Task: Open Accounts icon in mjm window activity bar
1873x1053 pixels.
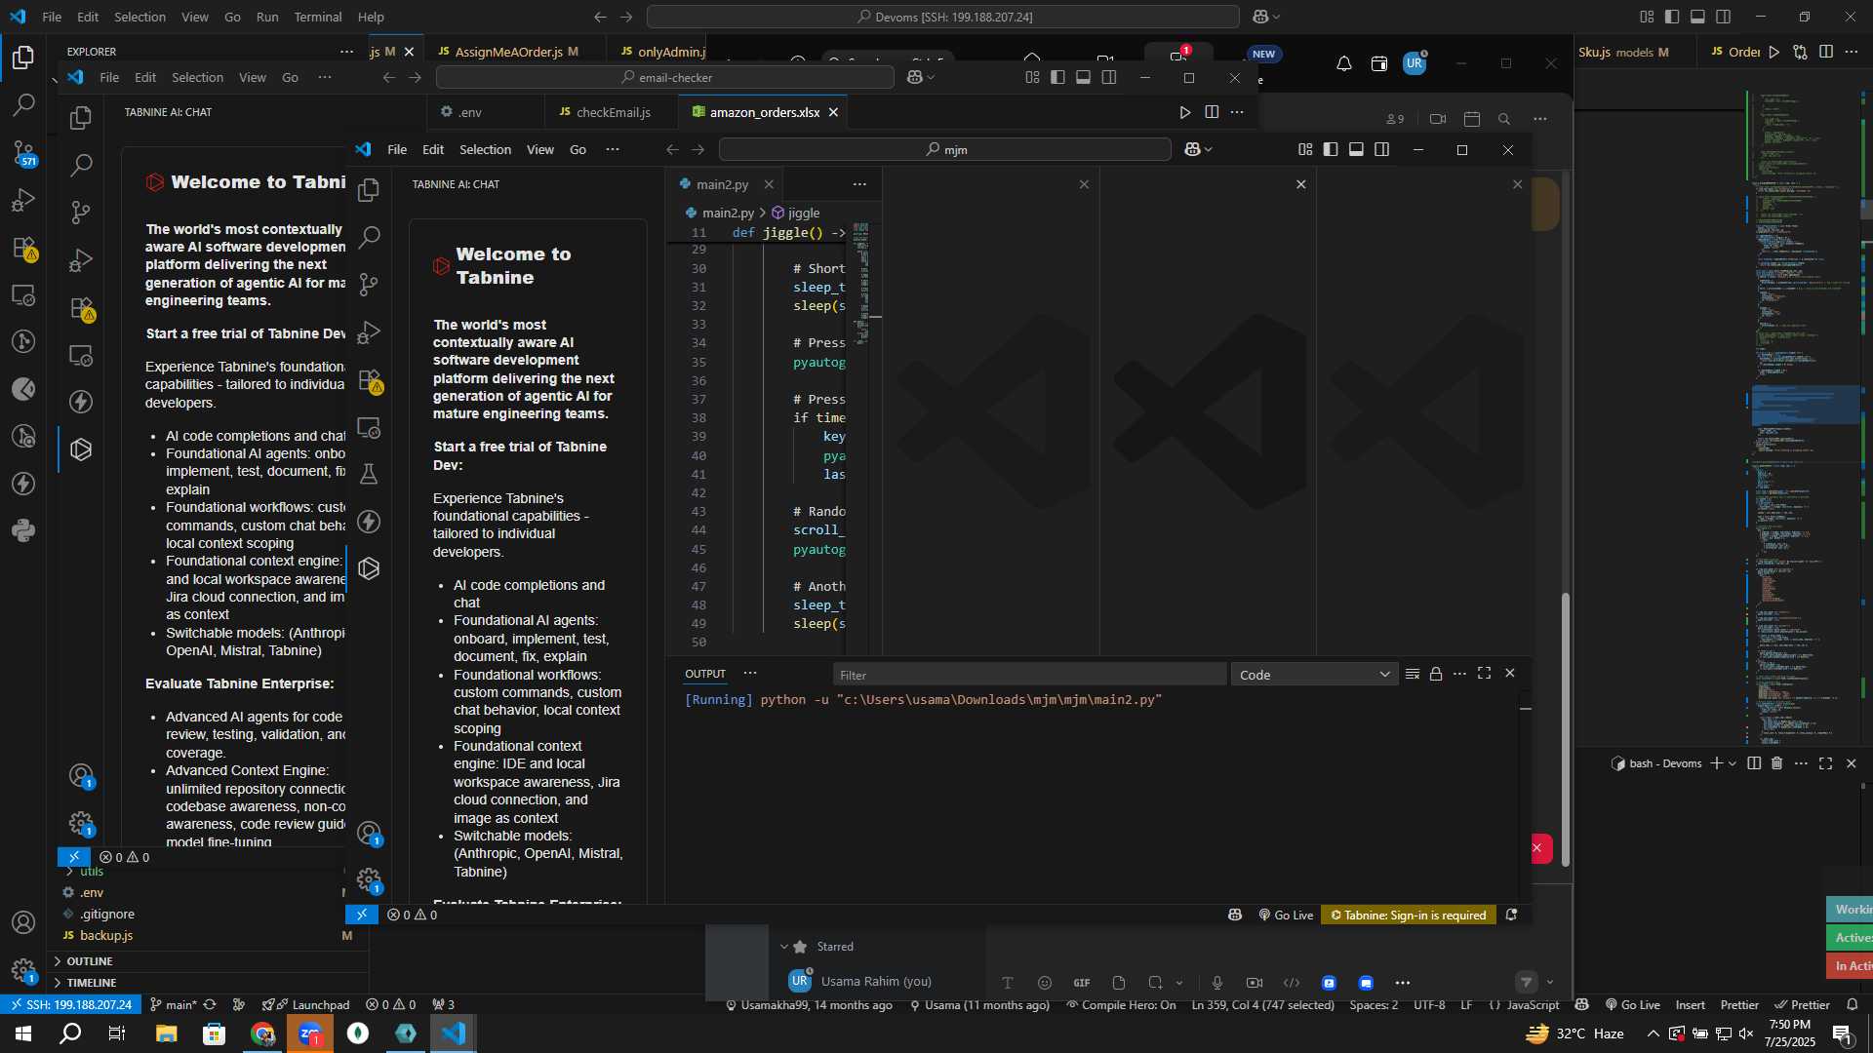Action: pyautogui.click(x=369, y=833)
